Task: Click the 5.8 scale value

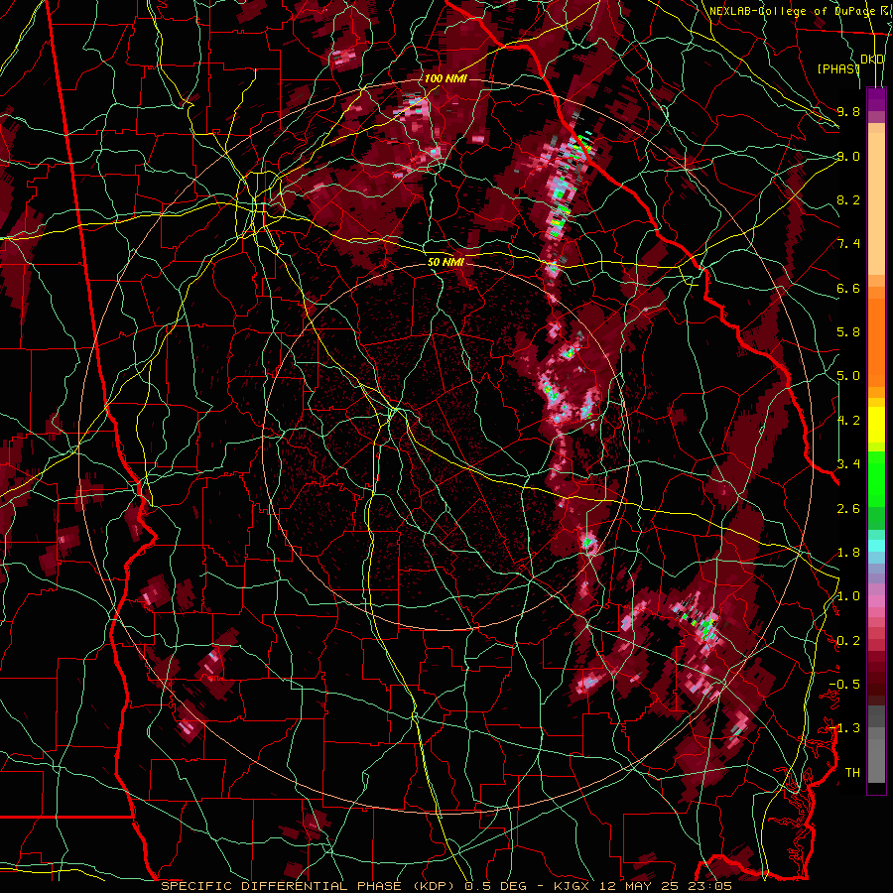Action: point(848,332)
